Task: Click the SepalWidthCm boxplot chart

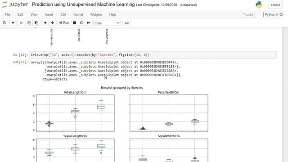Action: tap(169, 150)
